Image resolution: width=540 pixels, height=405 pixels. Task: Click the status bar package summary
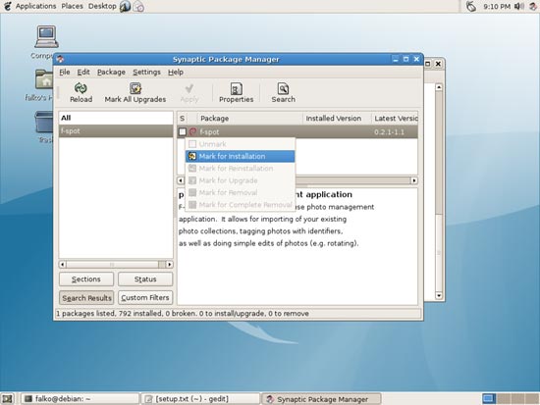coord(183,314)
